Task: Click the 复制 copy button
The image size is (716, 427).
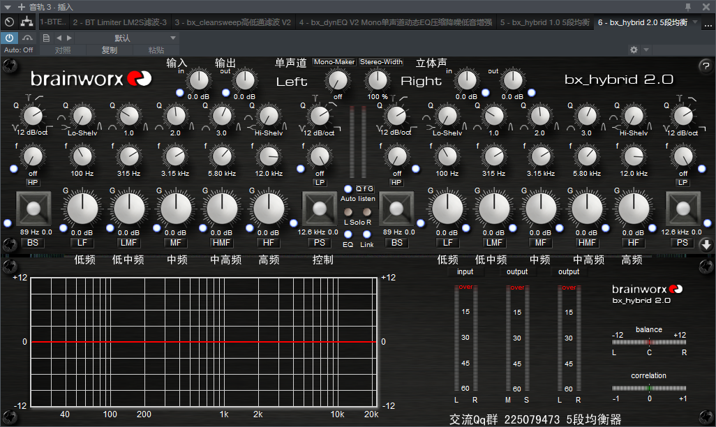Action: tap(110, 50)
